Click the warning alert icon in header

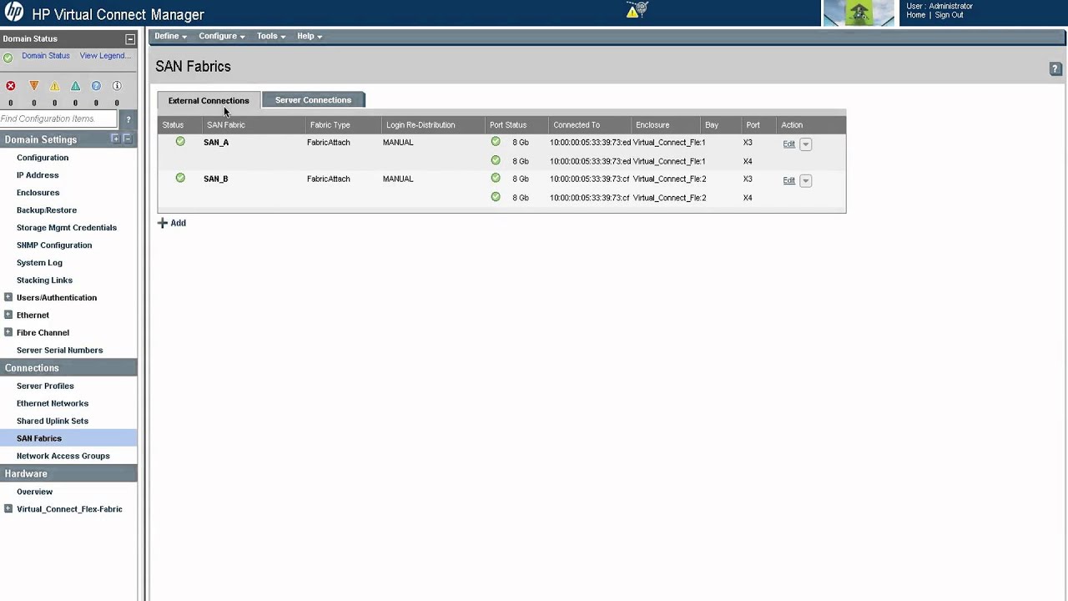pos(634,11)
